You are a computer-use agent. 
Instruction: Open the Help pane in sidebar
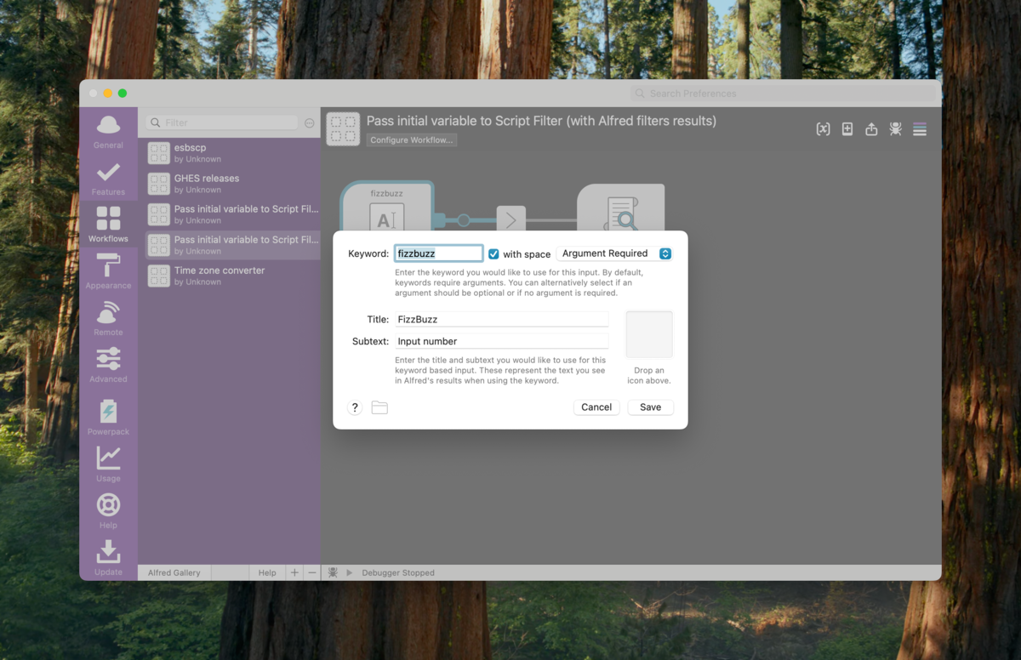pos(108,511)
